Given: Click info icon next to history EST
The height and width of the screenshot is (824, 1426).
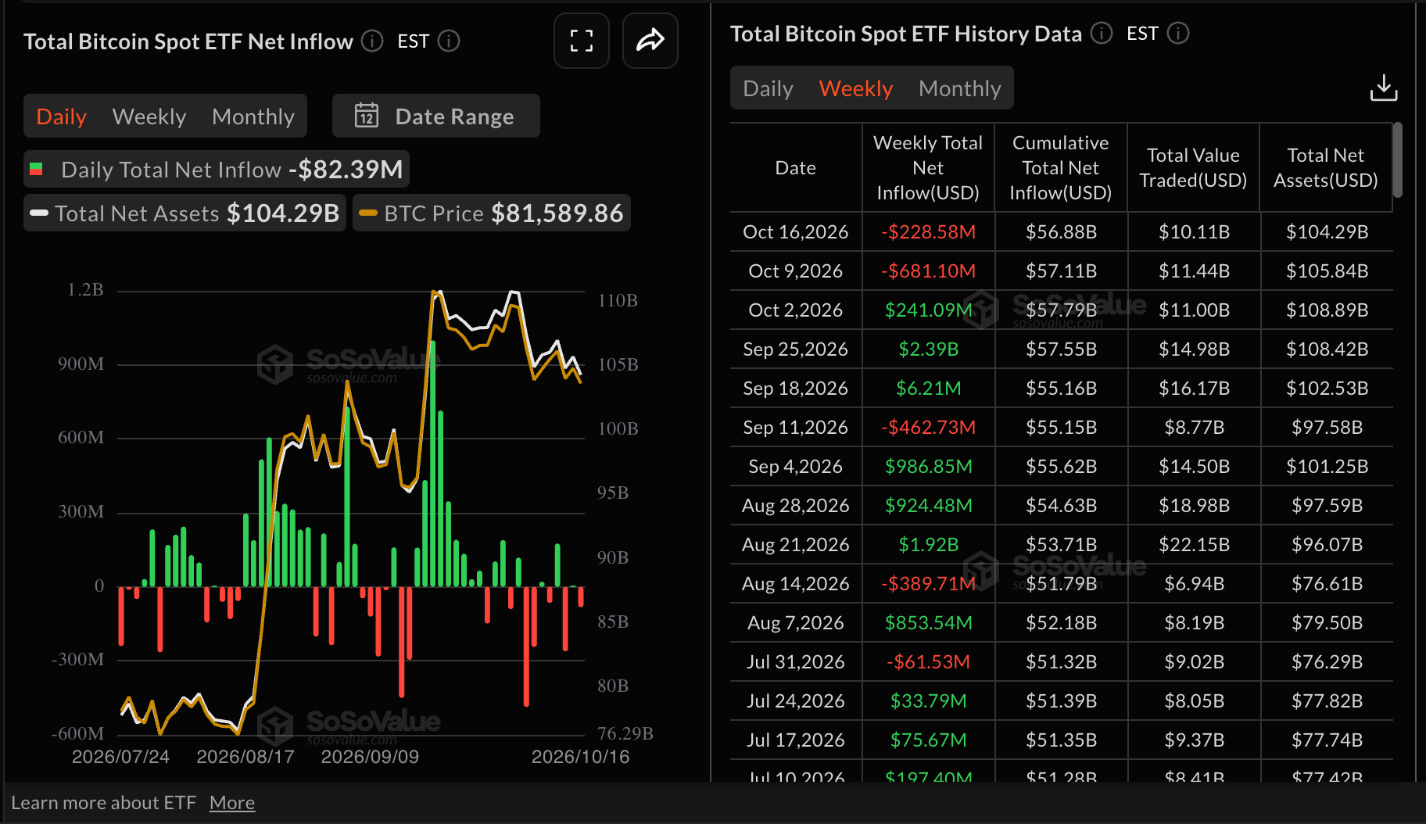Looking at the screenshot, I should (1178, 33).
